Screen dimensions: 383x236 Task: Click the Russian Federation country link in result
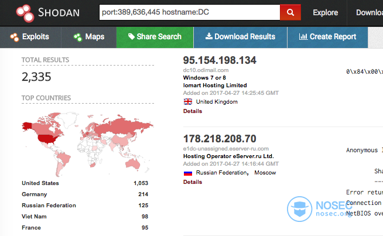[x=221, y=173]
